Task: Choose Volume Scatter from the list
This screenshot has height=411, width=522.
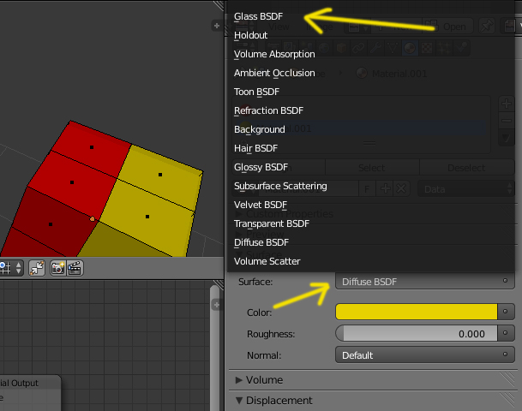Action: pos(267,261)
